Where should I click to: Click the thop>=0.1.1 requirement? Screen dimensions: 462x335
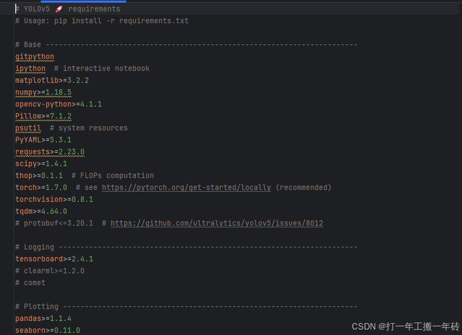(x=39, y=175)
